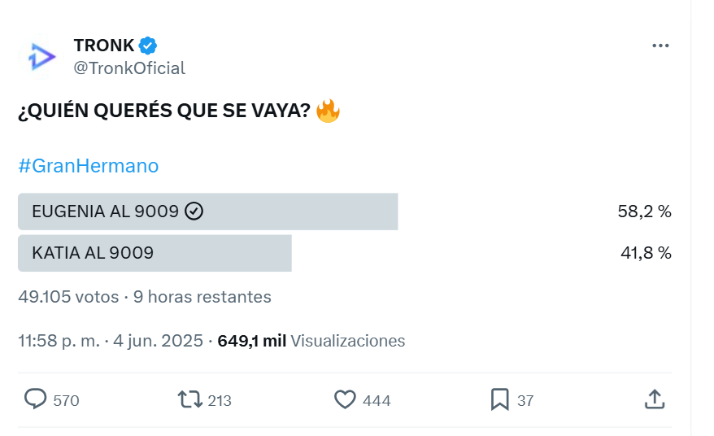Like the post with heart icon

[345, 399]
